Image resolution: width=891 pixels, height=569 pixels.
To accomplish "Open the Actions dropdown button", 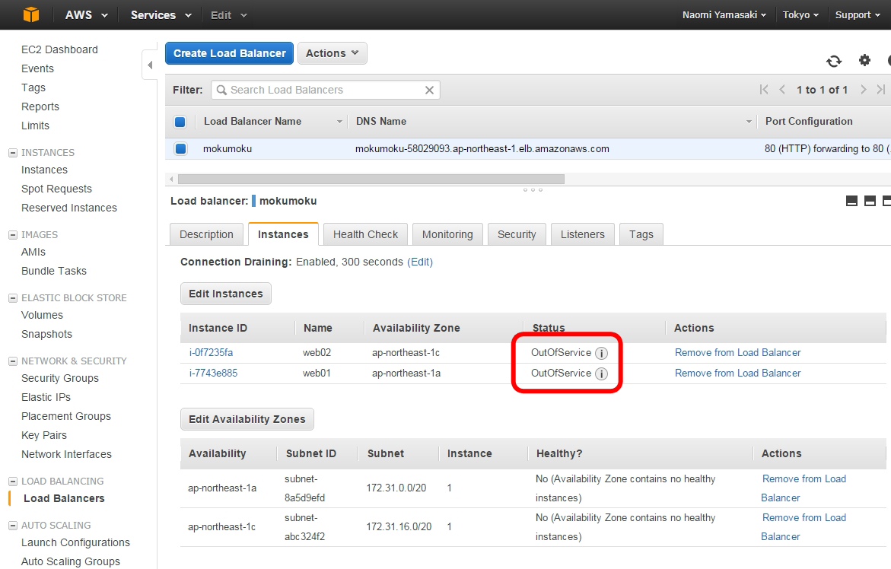I will pos(333,53).
